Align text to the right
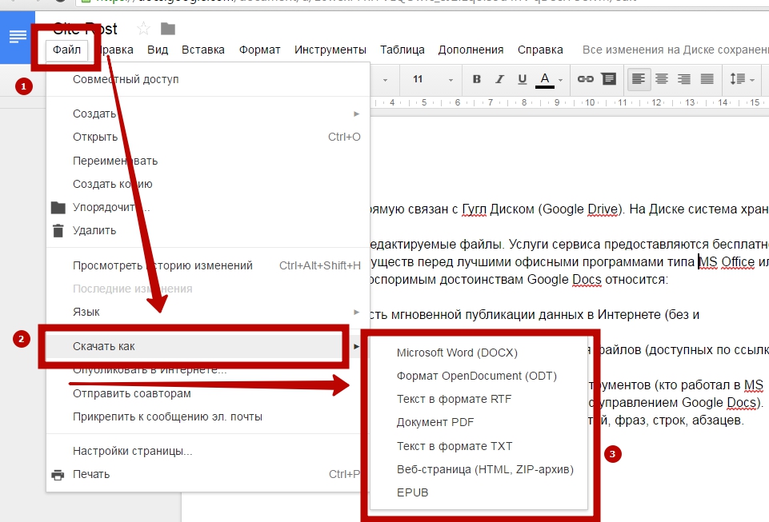769x522 pixels. click(x=684, y=79)
